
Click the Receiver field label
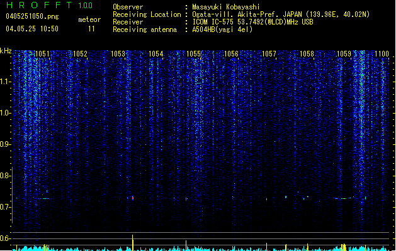[x=128, y=22]
